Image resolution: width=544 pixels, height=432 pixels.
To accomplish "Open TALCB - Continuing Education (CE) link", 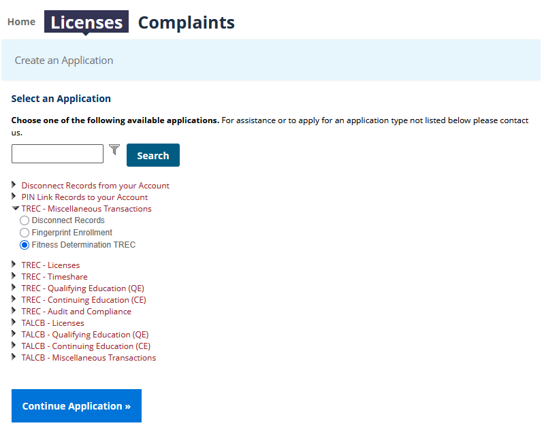I will tap(86, 346).
